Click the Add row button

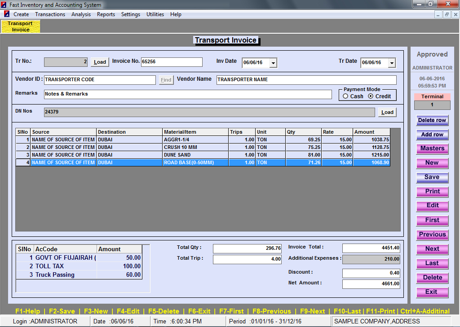[x=432, y=135]
